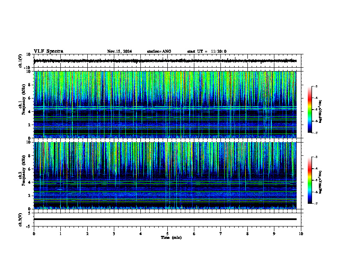This screenshot has width=339, height=262.
Task: Click the ch.1 voltage waveform trace
Action: pos(165,61)
